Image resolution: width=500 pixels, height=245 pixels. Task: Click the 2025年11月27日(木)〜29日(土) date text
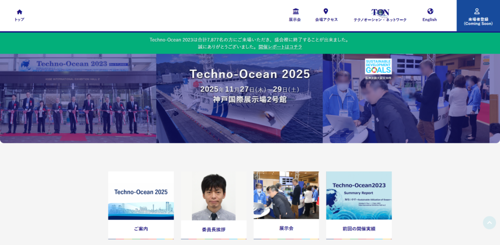(x=250, y=89)
